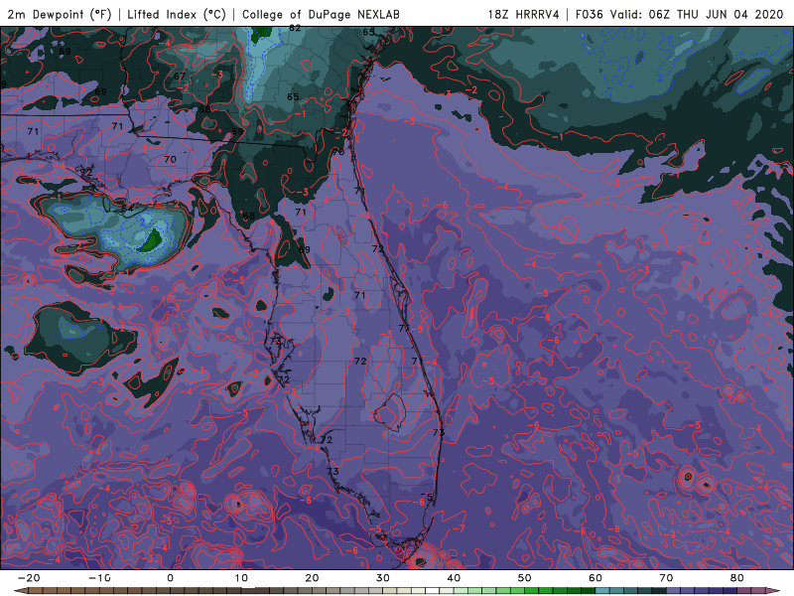
Task: Click the '10' color scale label
Action: click(x=241, y=578)
